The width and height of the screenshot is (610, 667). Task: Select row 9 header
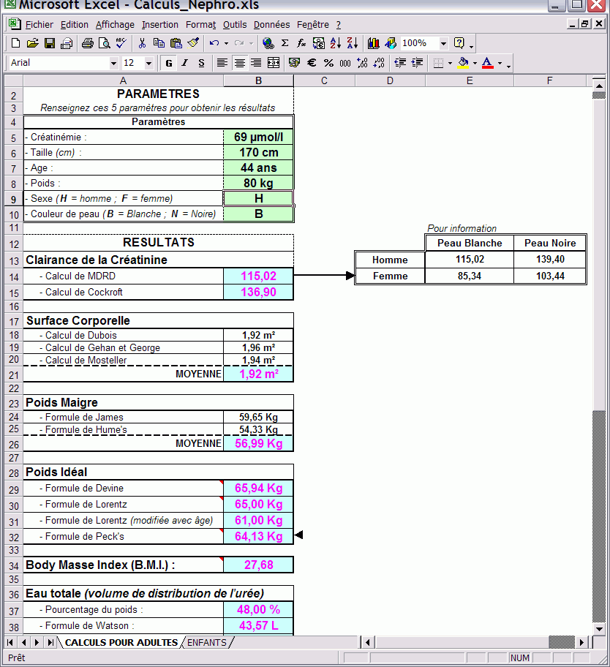click(x=14, y=199)
